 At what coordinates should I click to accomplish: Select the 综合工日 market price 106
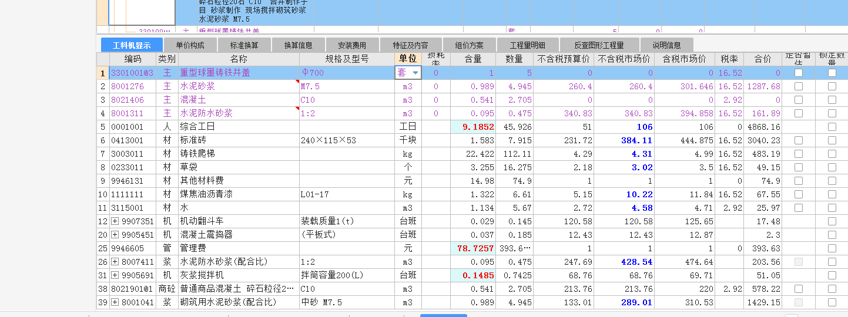pos(624,127)
